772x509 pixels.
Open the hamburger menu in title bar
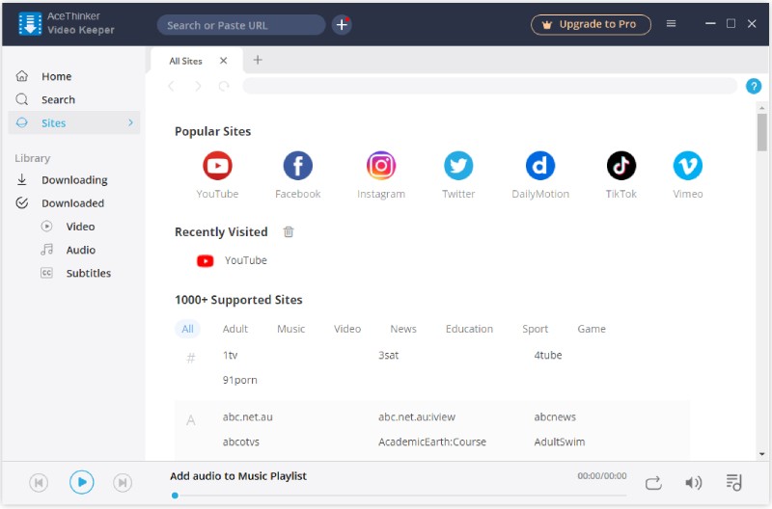point(672,24)
